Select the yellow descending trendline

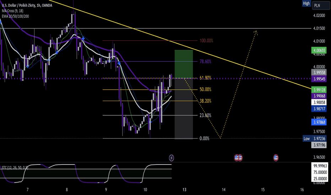coord(179,44)
